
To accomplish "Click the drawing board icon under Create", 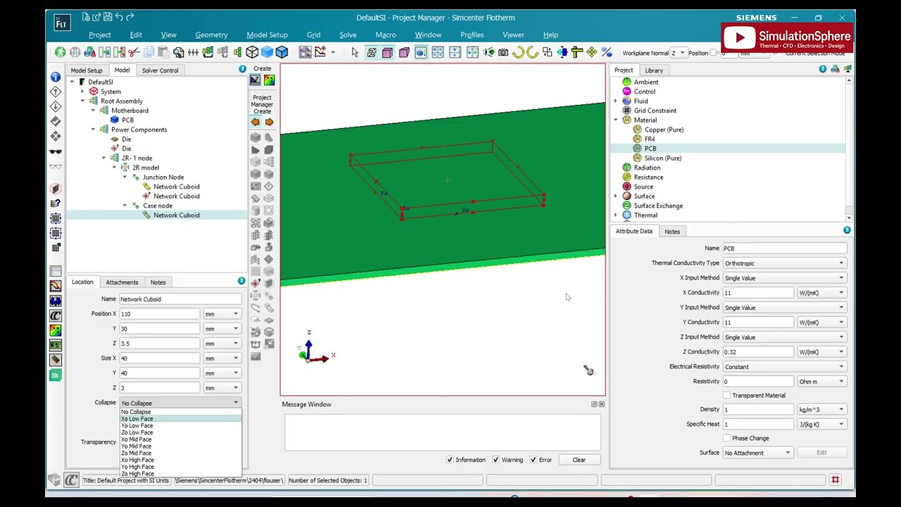I will (x=255, y=80).
